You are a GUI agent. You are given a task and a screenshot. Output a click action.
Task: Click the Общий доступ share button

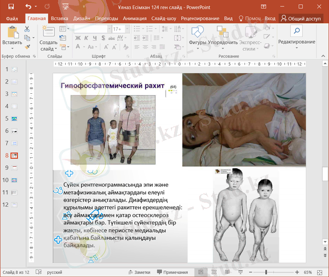click(x=301, y=18)
